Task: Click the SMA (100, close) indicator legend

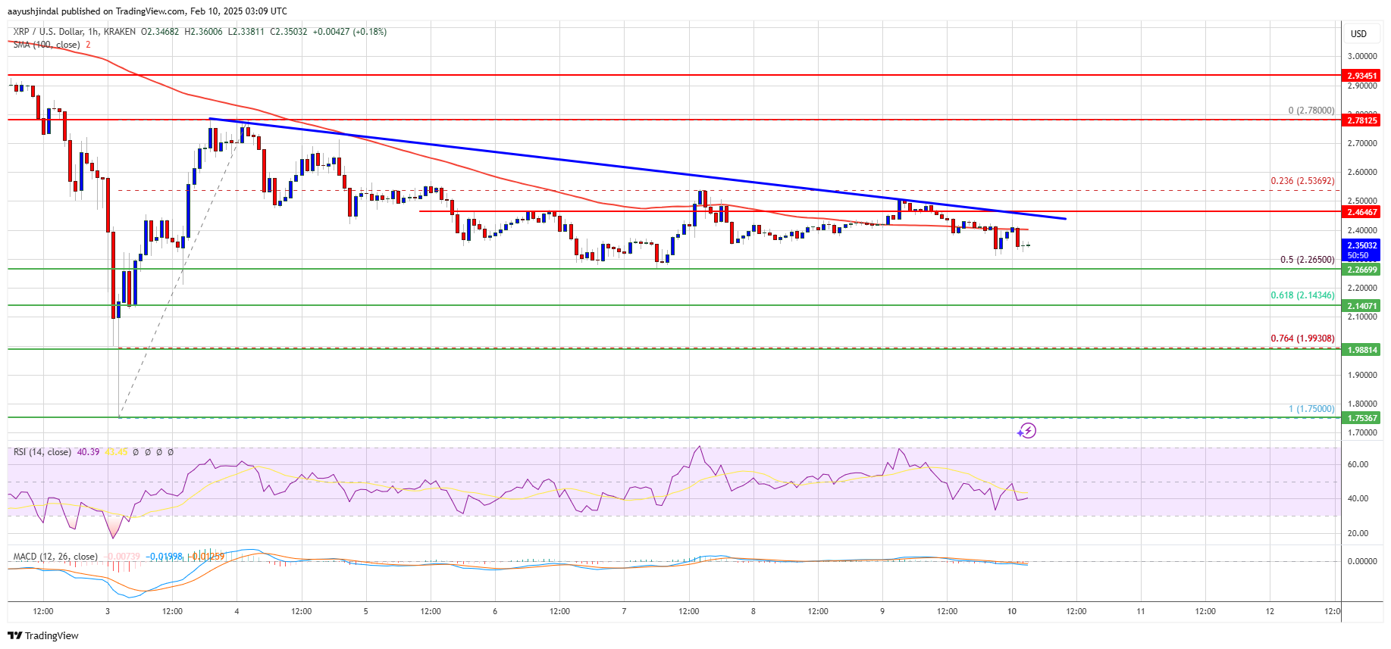Action: (x=46, y=45)
